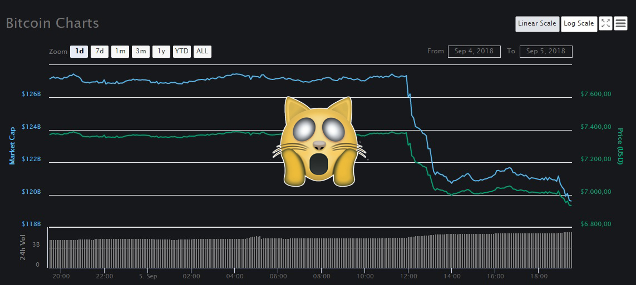Show ALL historical data range
The width and height of the screenshot is (636, 285).
coord(202,52)
